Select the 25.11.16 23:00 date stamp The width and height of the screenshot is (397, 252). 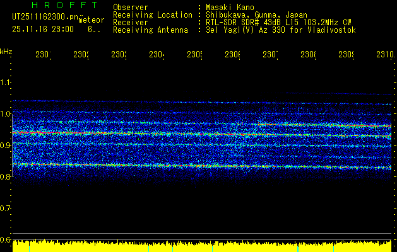(x=43, y=30)
